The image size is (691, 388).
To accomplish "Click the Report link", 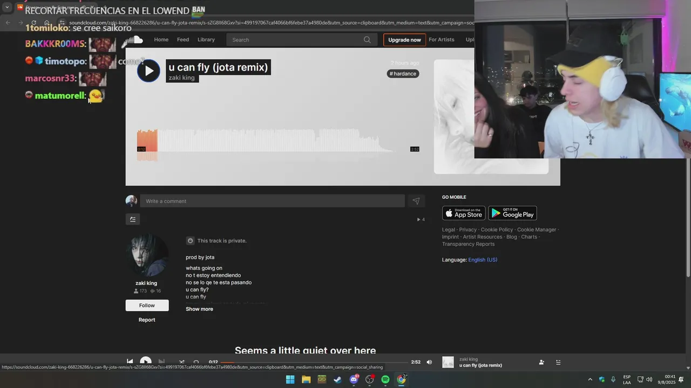I will coord(147,320).
